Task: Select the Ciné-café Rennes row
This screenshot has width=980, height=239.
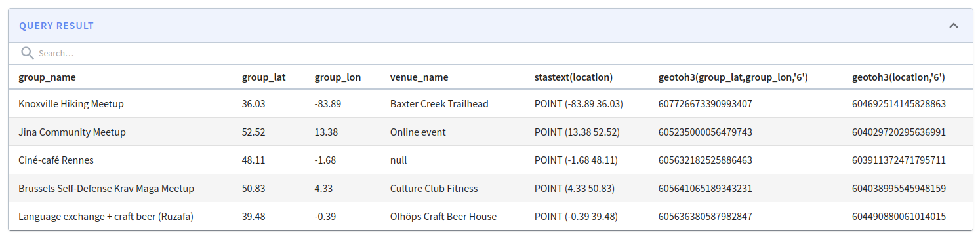Action: point(490,160)
